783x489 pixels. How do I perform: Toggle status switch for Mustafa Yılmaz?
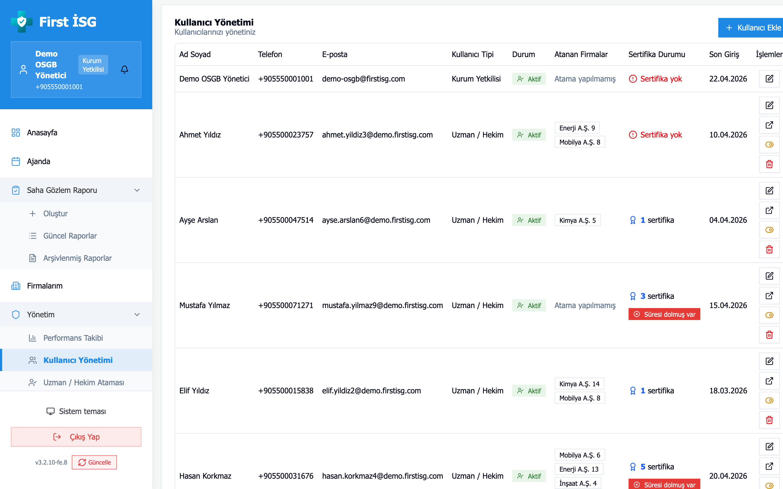tap(769, 315)
